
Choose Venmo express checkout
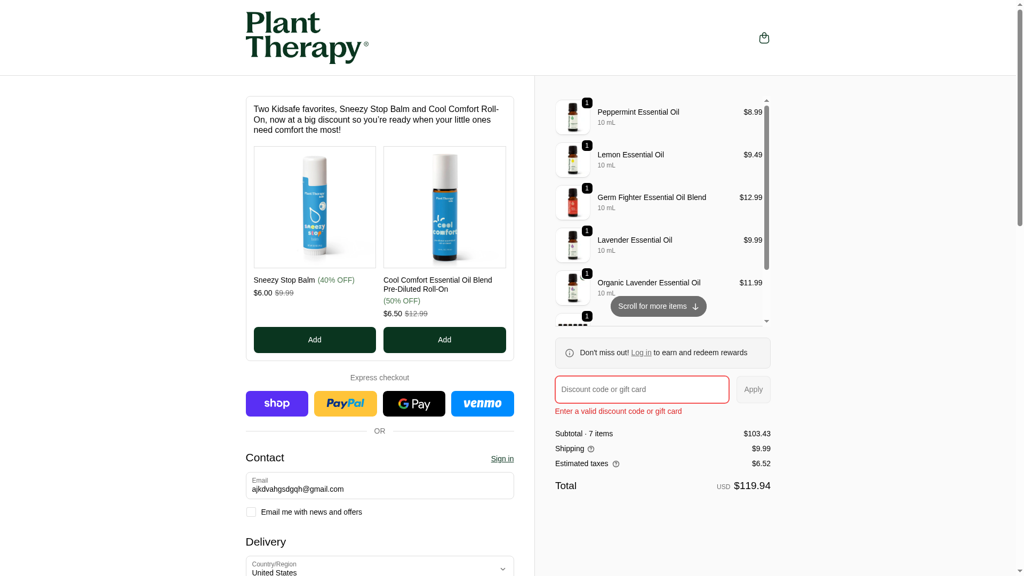pyautogui.click(x=482, y=404)
